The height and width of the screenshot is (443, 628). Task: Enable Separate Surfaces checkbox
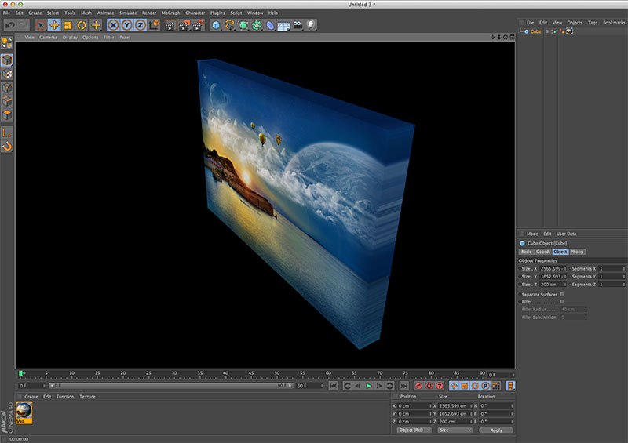pos(562,294)
